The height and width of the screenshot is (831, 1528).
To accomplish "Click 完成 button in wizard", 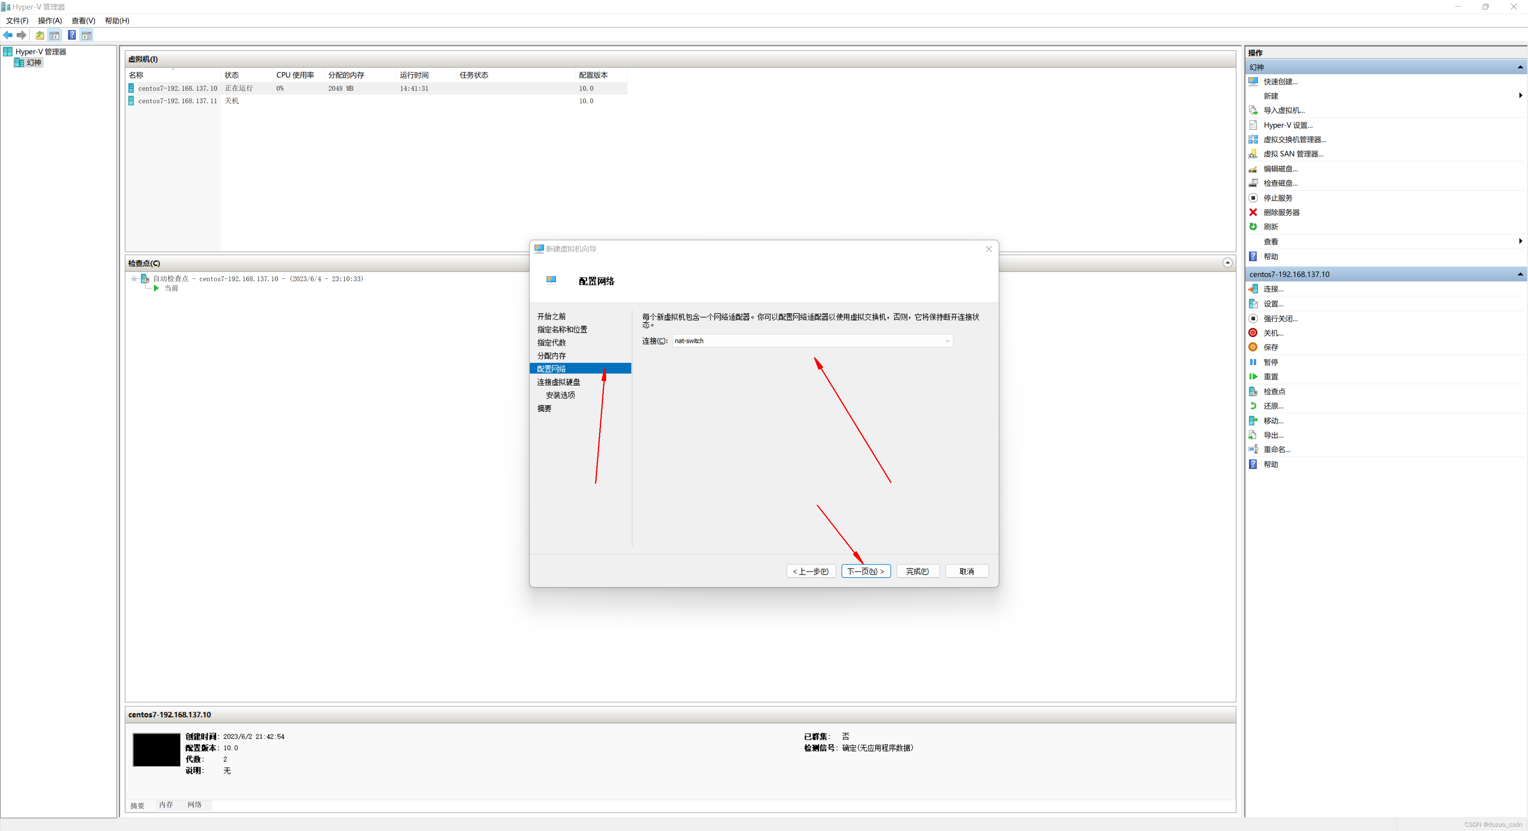I will pos(917,571).
